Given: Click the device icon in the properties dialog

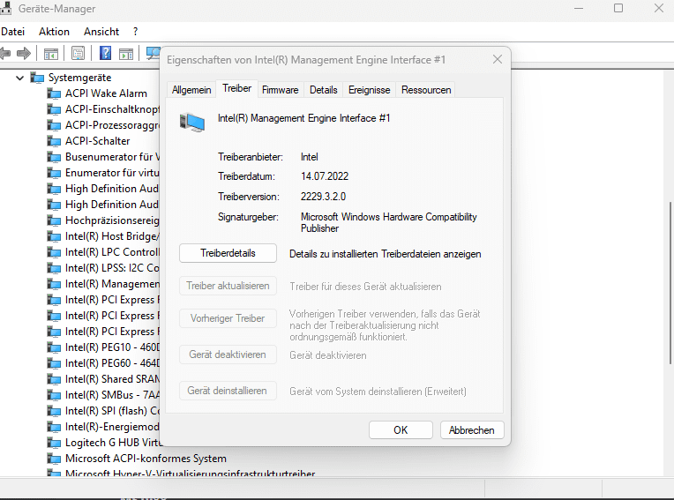Looking at the screenshot, I should 191,122.
